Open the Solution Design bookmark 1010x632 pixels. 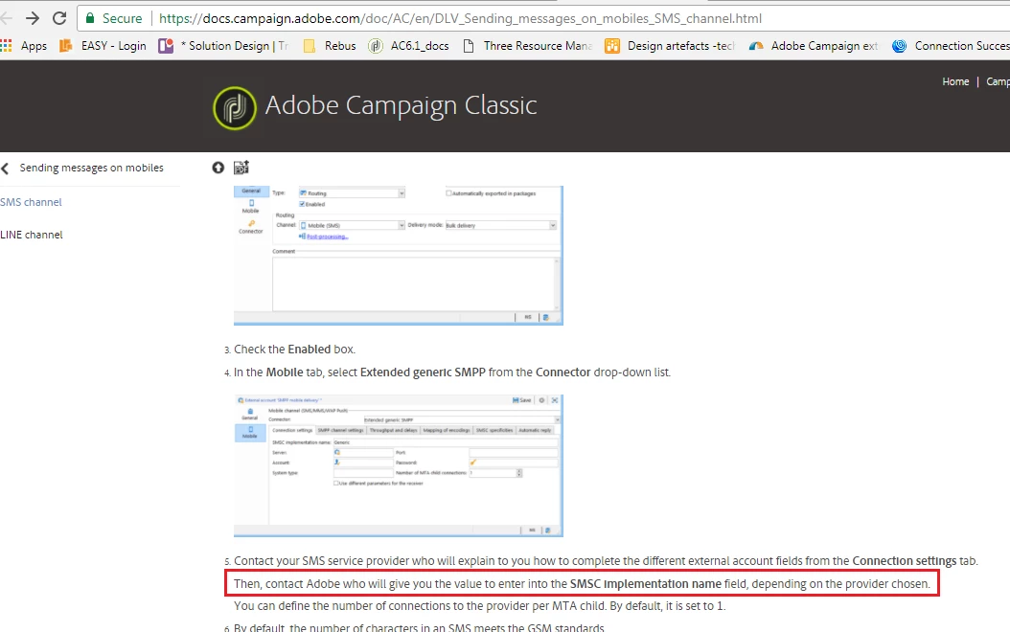pos(224,46)
